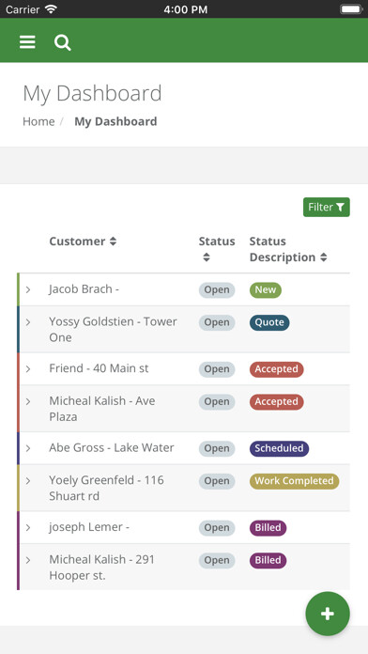
Task: Click customer 'Micheal Kalish - 291 Hooper st.'
Action: (x=102, y=568)
